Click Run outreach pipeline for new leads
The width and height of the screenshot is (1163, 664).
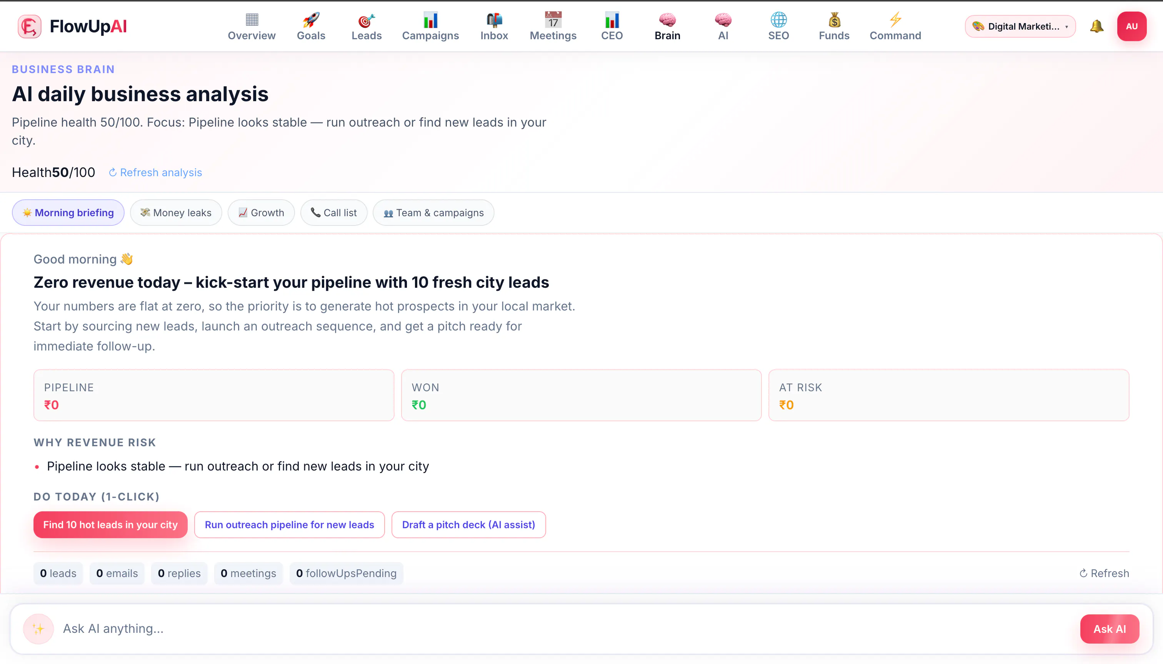point(290,524)
